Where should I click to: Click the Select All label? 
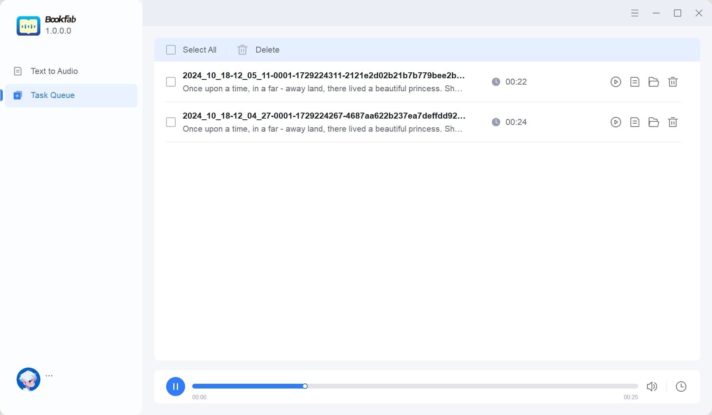coord(199,50)
